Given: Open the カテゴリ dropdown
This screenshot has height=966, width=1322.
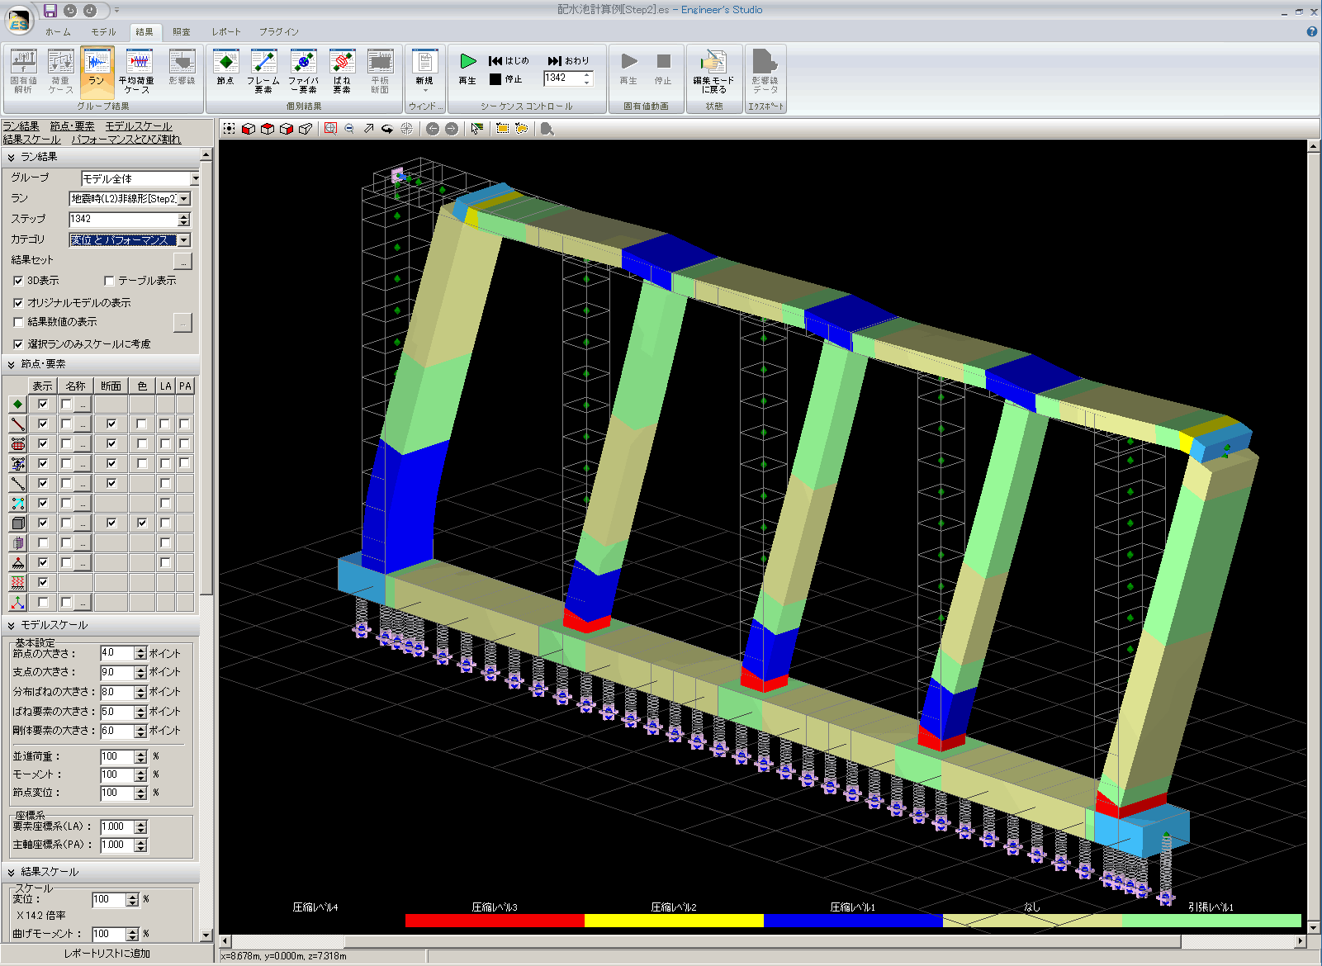Looking at the screenshot, I should pos(184,240).
